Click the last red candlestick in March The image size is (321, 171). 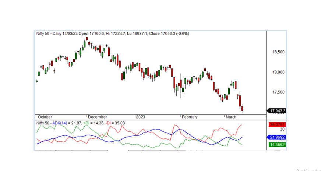242,108
